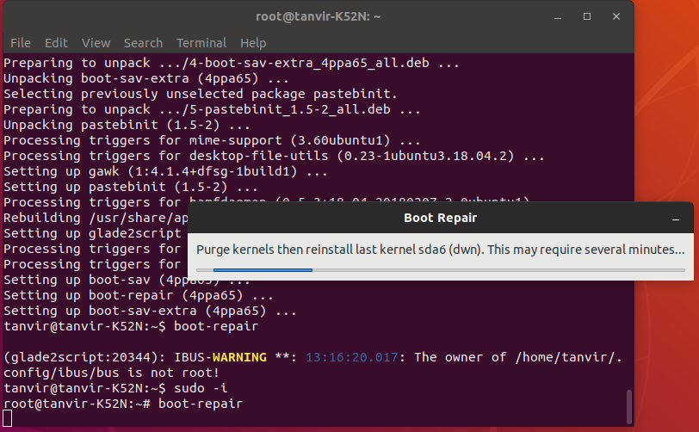
Task: Click 'tanvir@tanvir-K52N:~$ boot-repair' line
Action: 131,326
